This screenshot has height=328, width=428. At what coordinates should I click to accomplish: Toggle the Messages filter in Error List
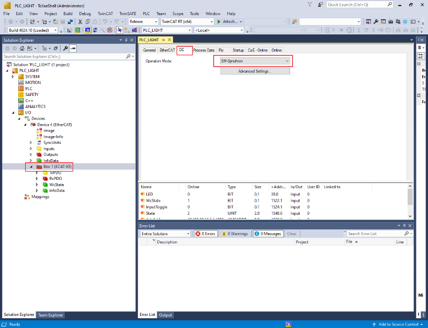point(268,234)
